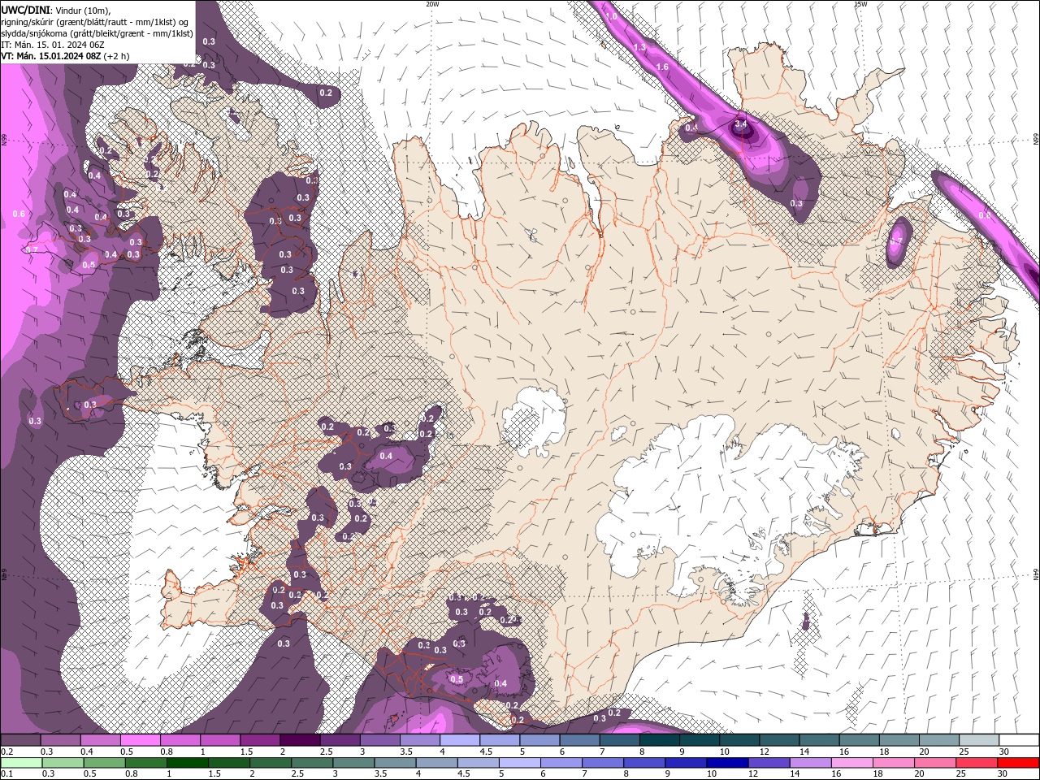Click the upper legend swatch labeled 14

click(820, 740)
